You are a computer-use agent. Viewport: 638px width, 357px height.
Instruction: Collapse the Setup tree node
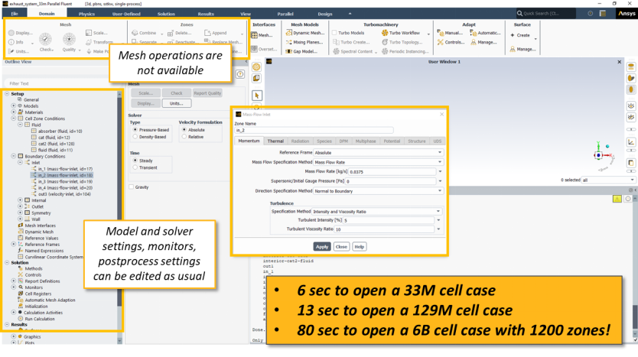7,93
